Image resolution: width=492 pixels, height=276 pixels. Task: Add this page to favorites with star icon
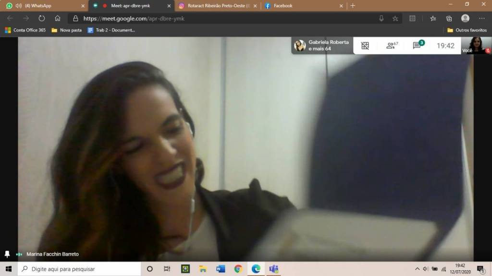click(395, 19)
